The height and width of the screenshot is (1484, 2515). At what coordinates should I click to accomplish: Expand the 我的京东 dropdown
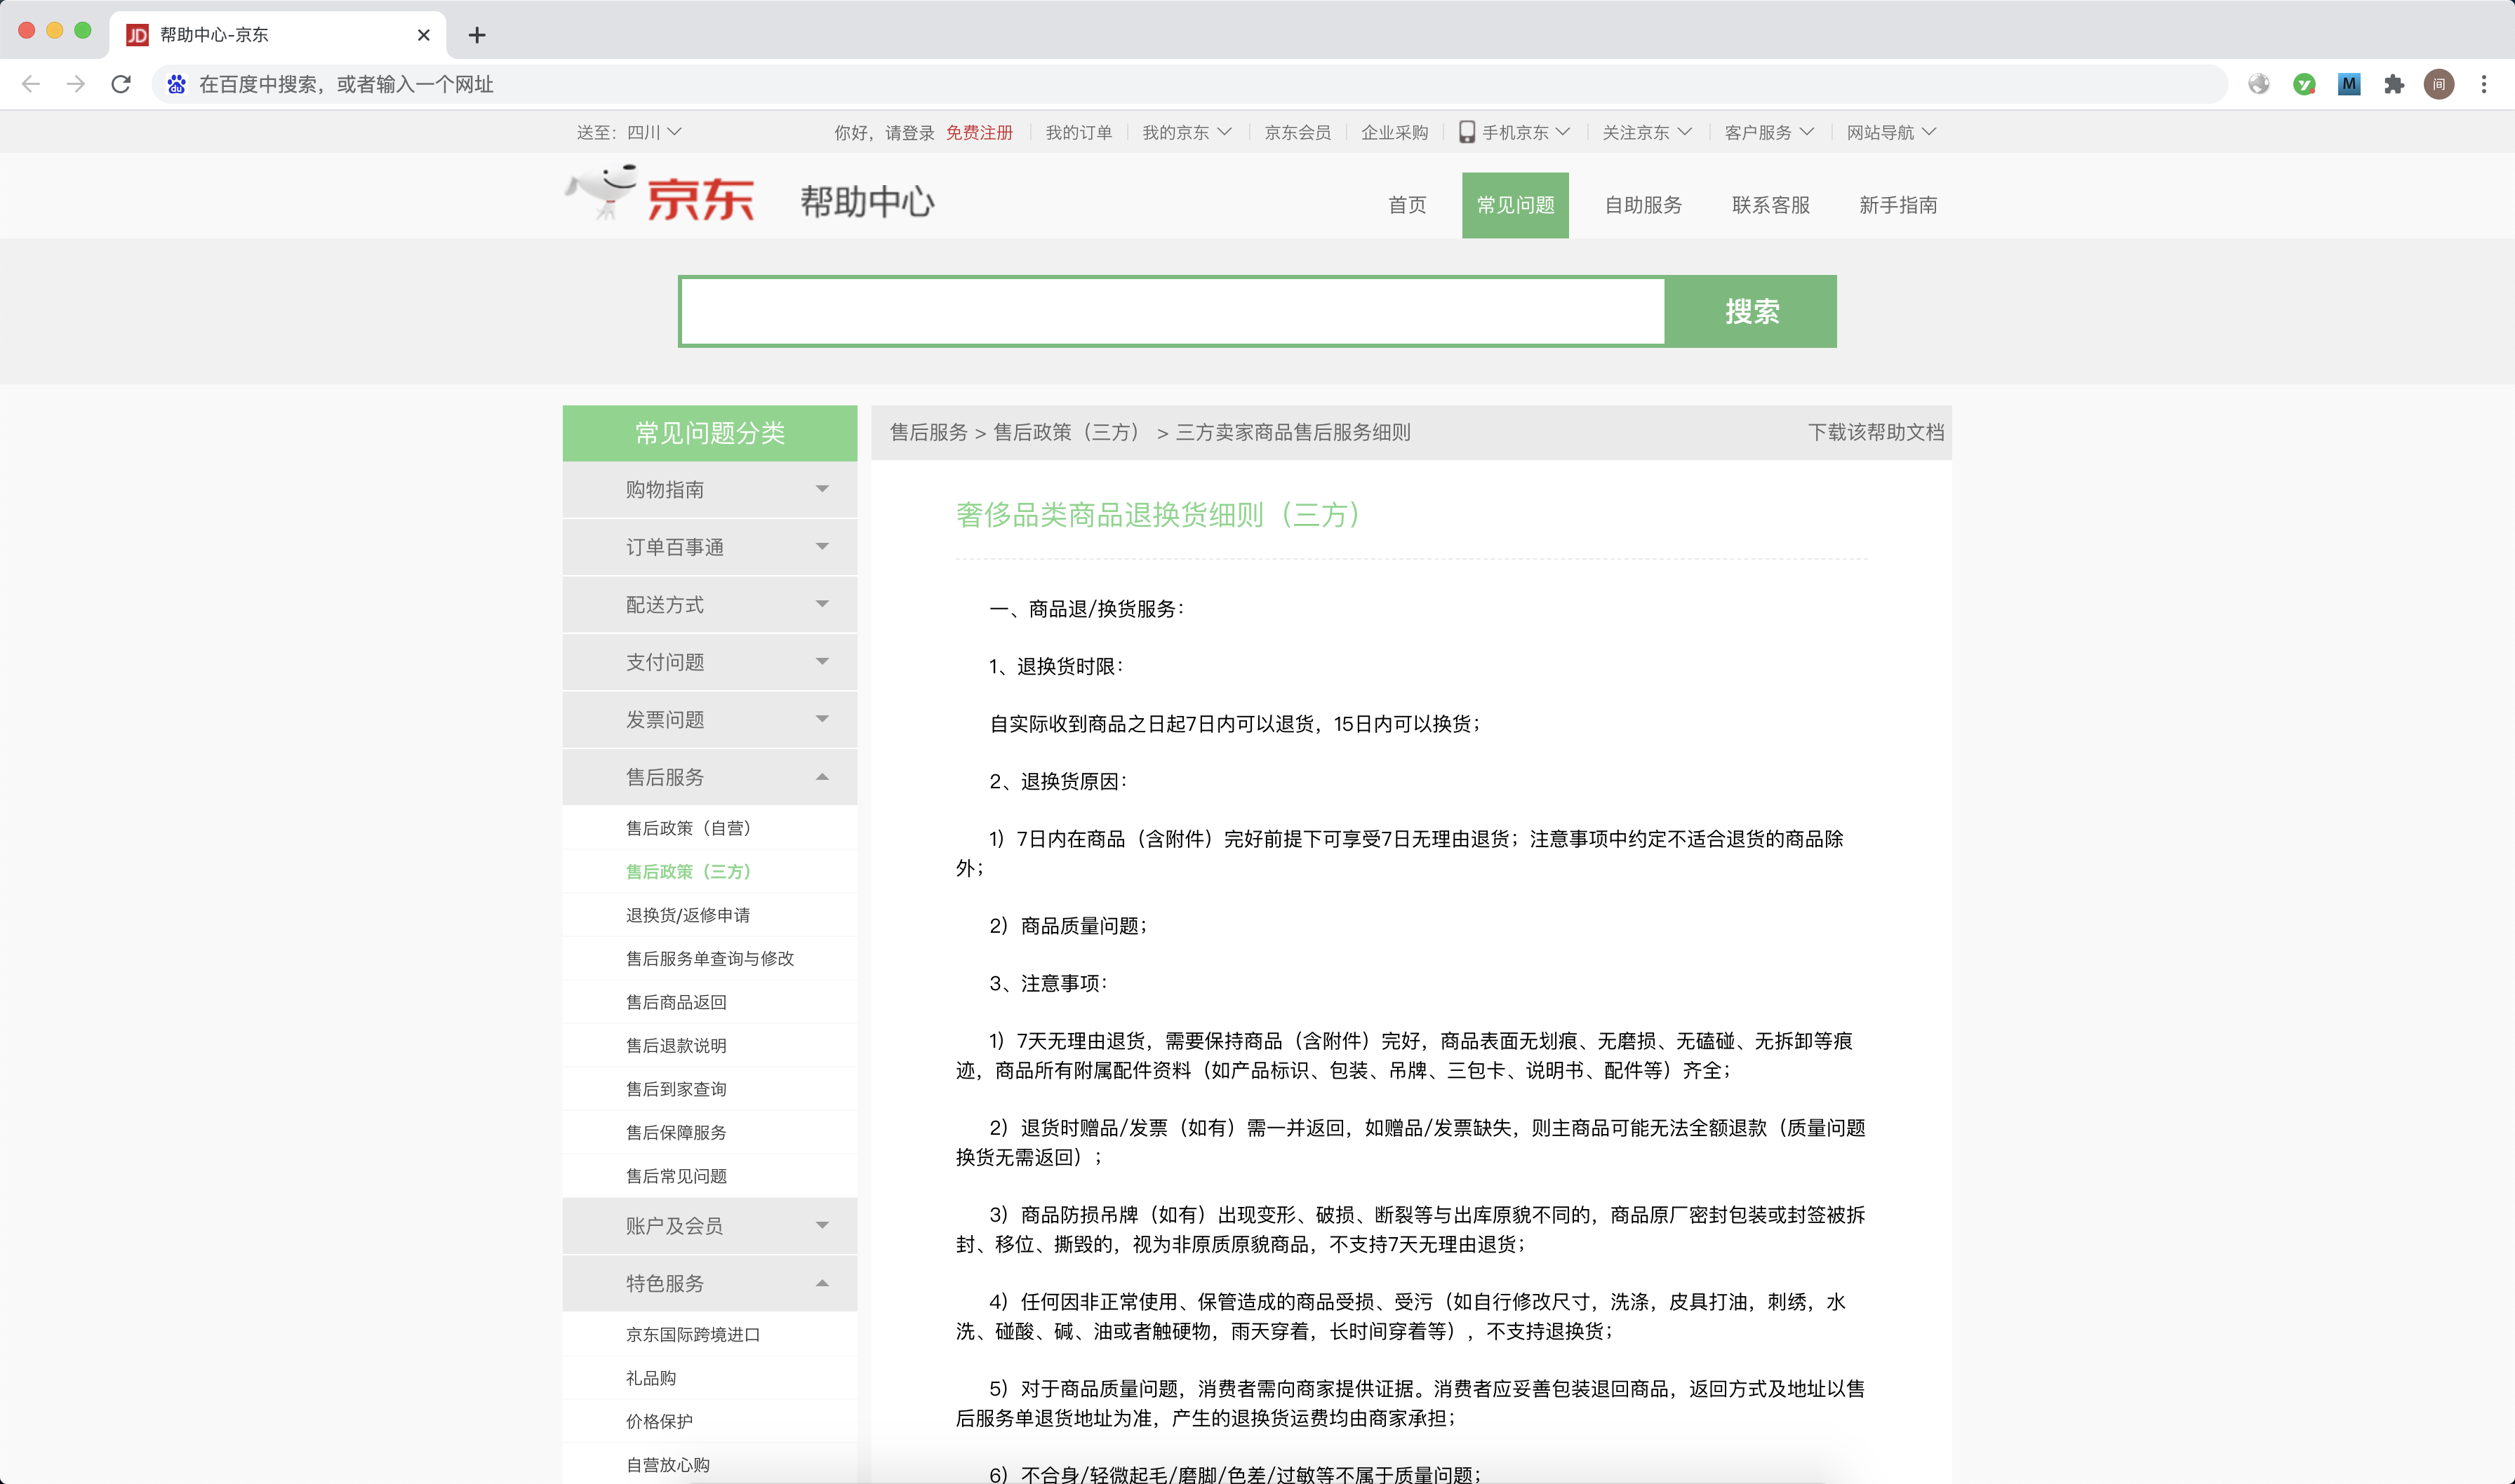[x=1187, y=132]
